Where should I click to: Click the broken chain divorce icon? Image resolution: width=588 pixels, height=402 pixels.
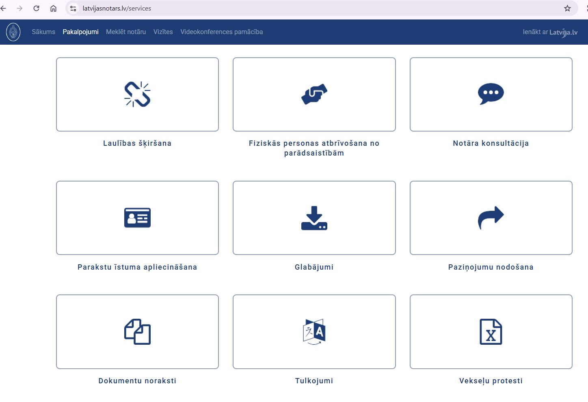point(137,94)
